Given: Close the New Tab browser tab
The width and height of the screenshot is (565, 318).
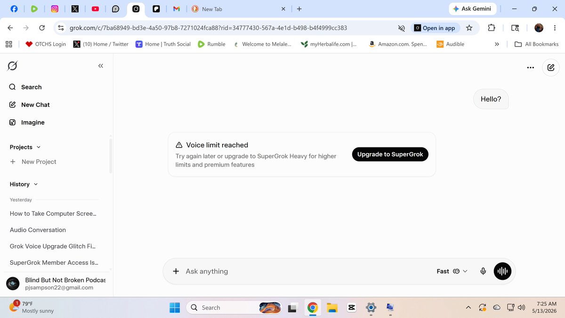Looking at the screenshot, I should [283, 9].
